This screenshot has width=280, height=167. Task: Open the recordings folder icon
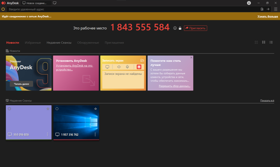[142, 61]
